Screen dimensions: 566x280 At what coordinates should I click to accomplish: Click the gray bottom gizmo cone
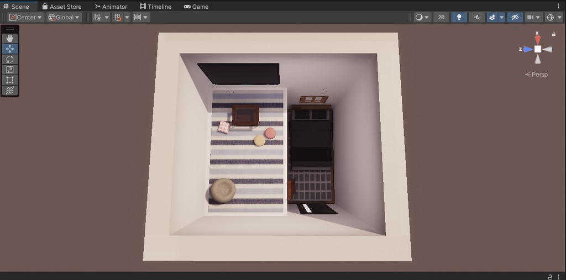[x=538, y=59]
